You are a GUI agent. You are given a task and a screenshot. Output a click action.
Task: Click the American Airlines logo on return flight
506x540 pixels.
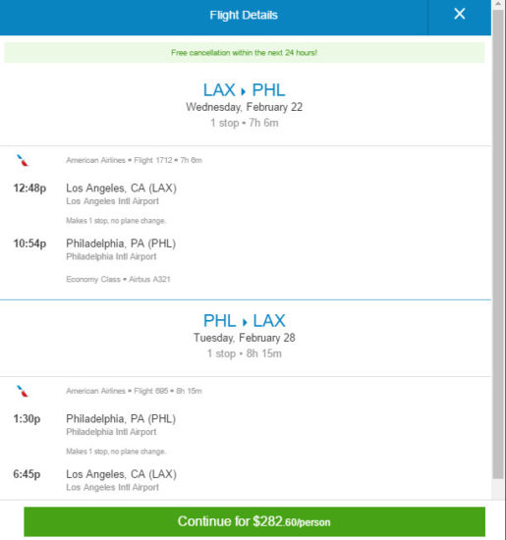pos(23,391)
